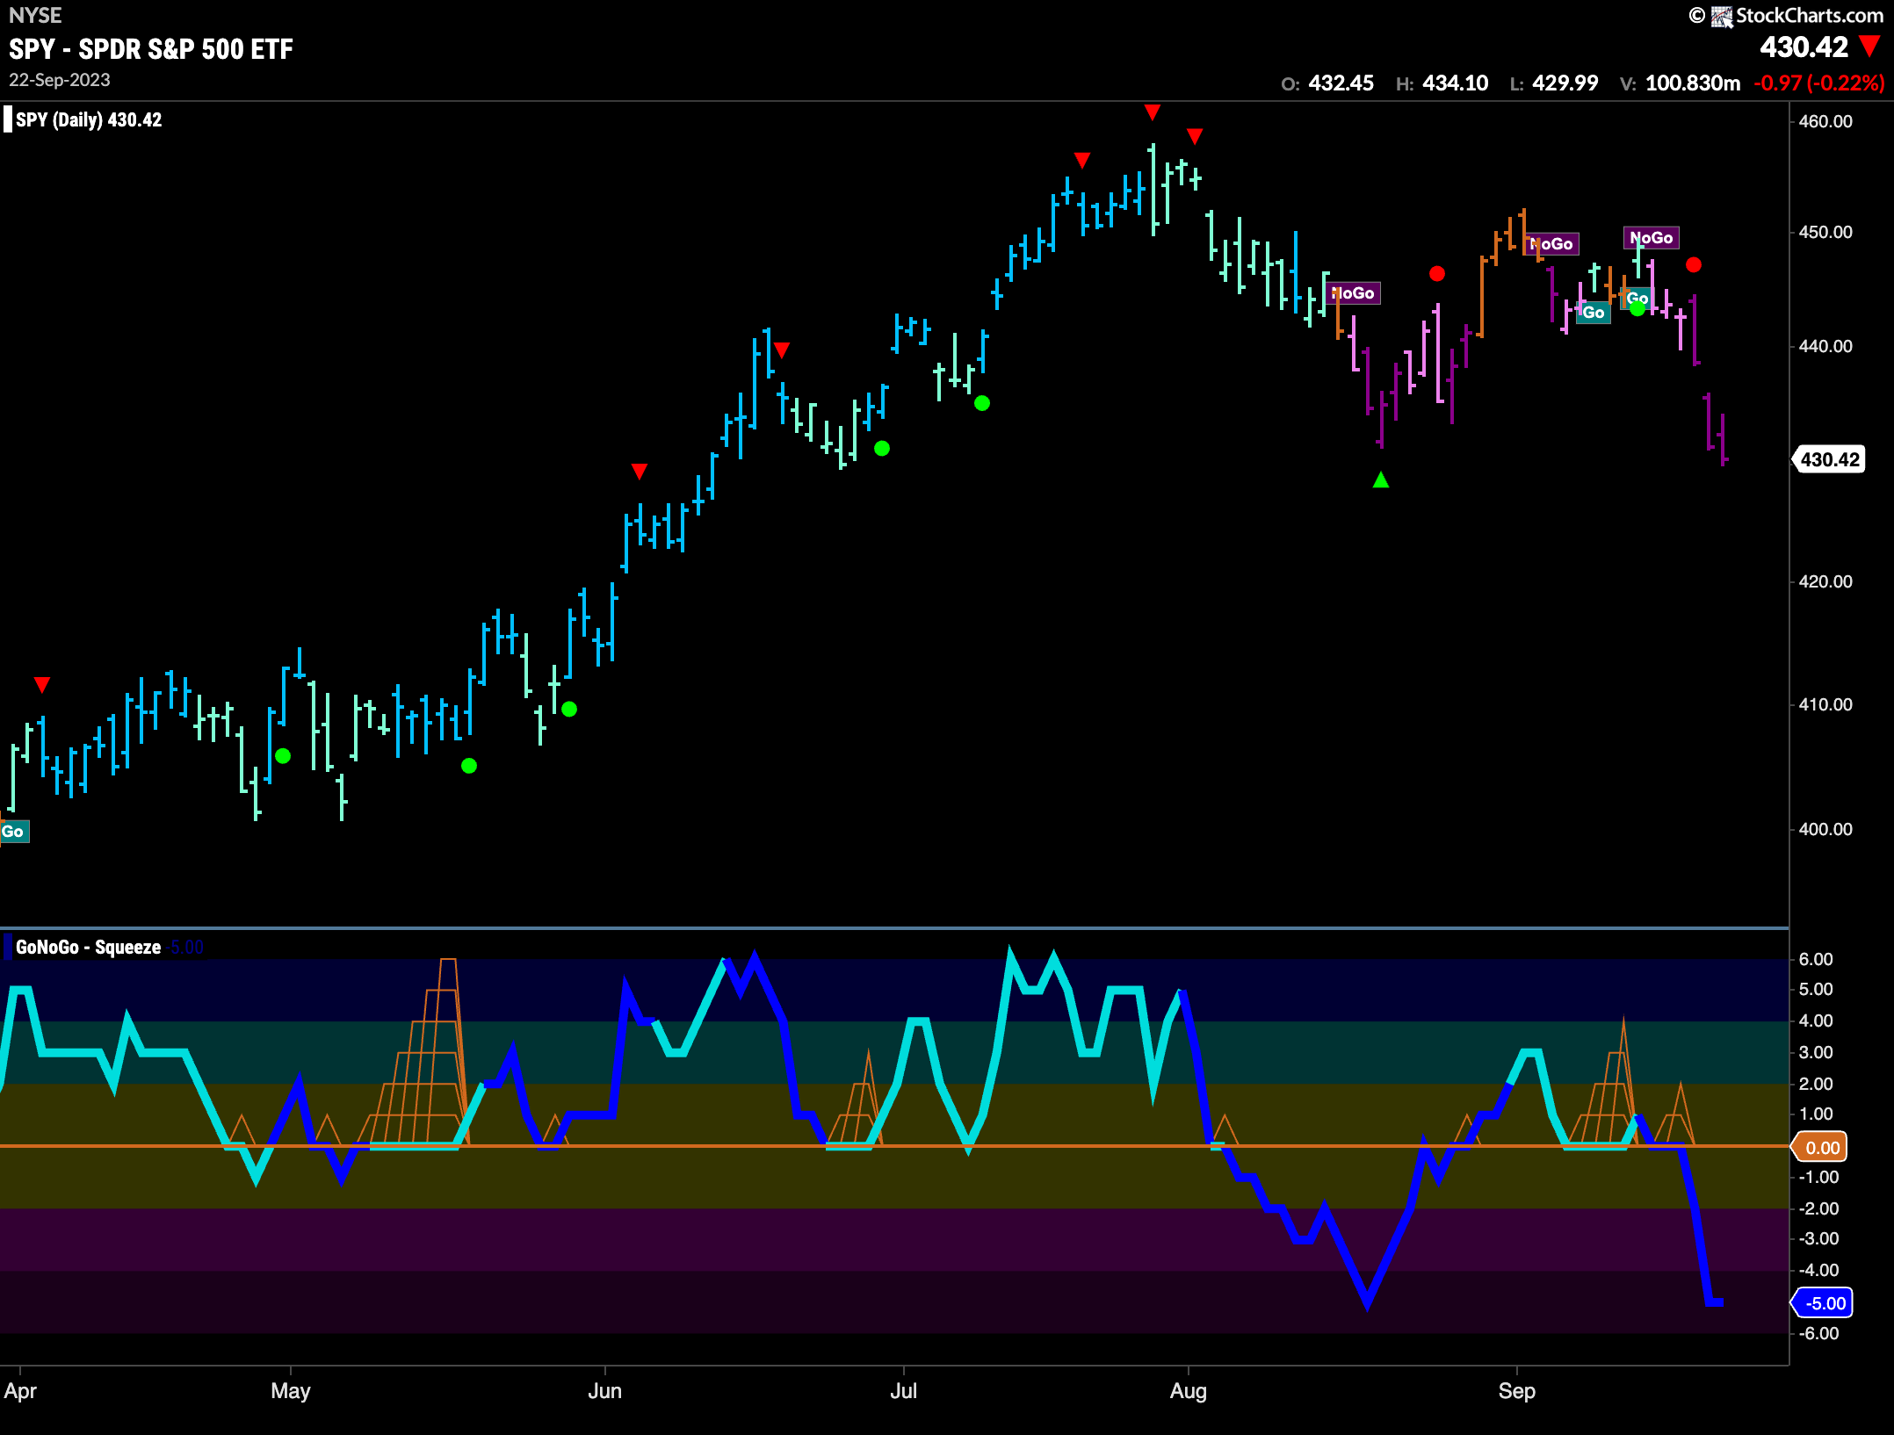This screenshot has height=1435, width=1894.
Task: Click the 22-Sep-2023 date text
Action: click(60, 80)
